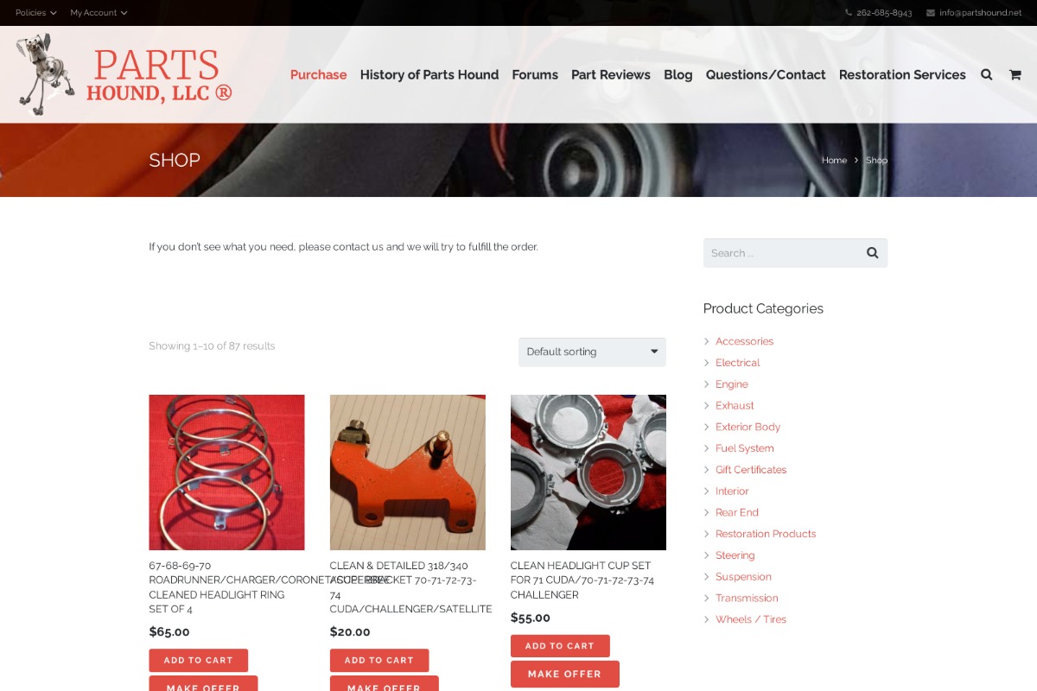This screenshot has height=691, width=1037.
Task: Open the Default sorting dropdown
Action: pos(592,352)
